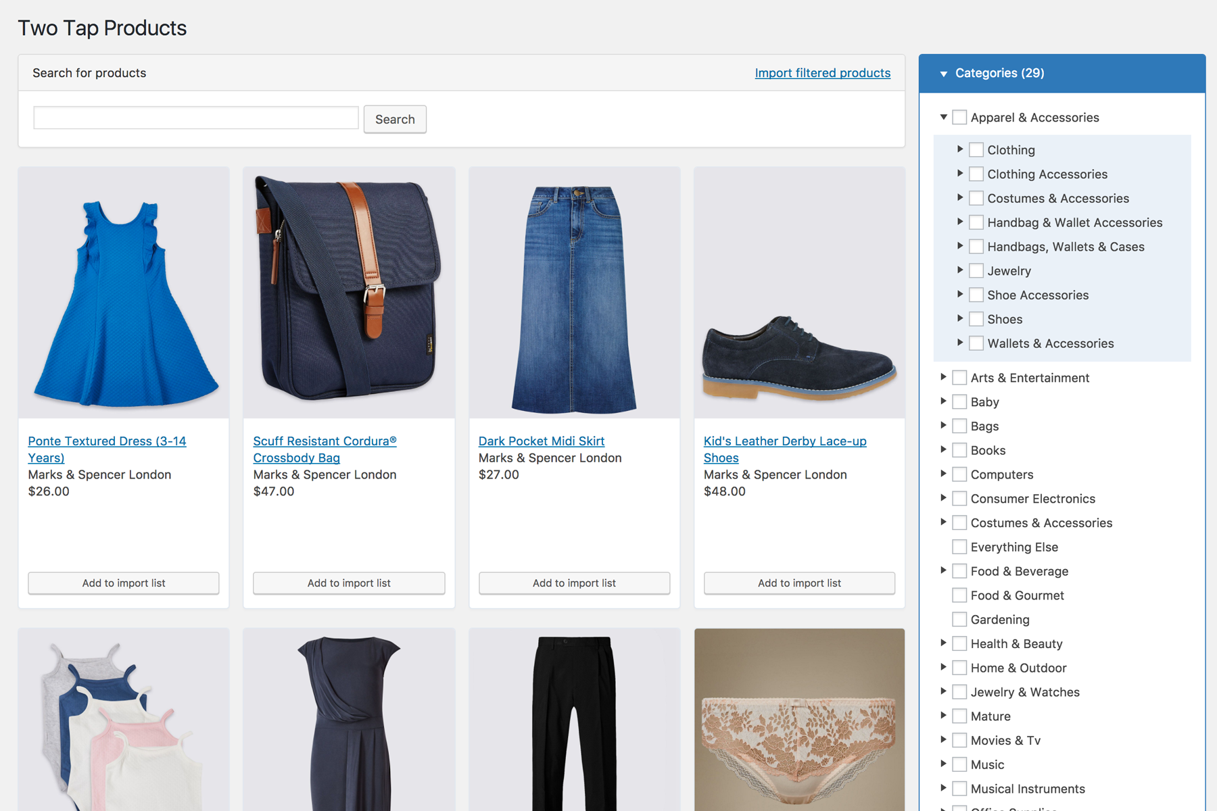
Task: Add the Derby Lace-up Shoes to import list
Action: [x=799, y=583]
